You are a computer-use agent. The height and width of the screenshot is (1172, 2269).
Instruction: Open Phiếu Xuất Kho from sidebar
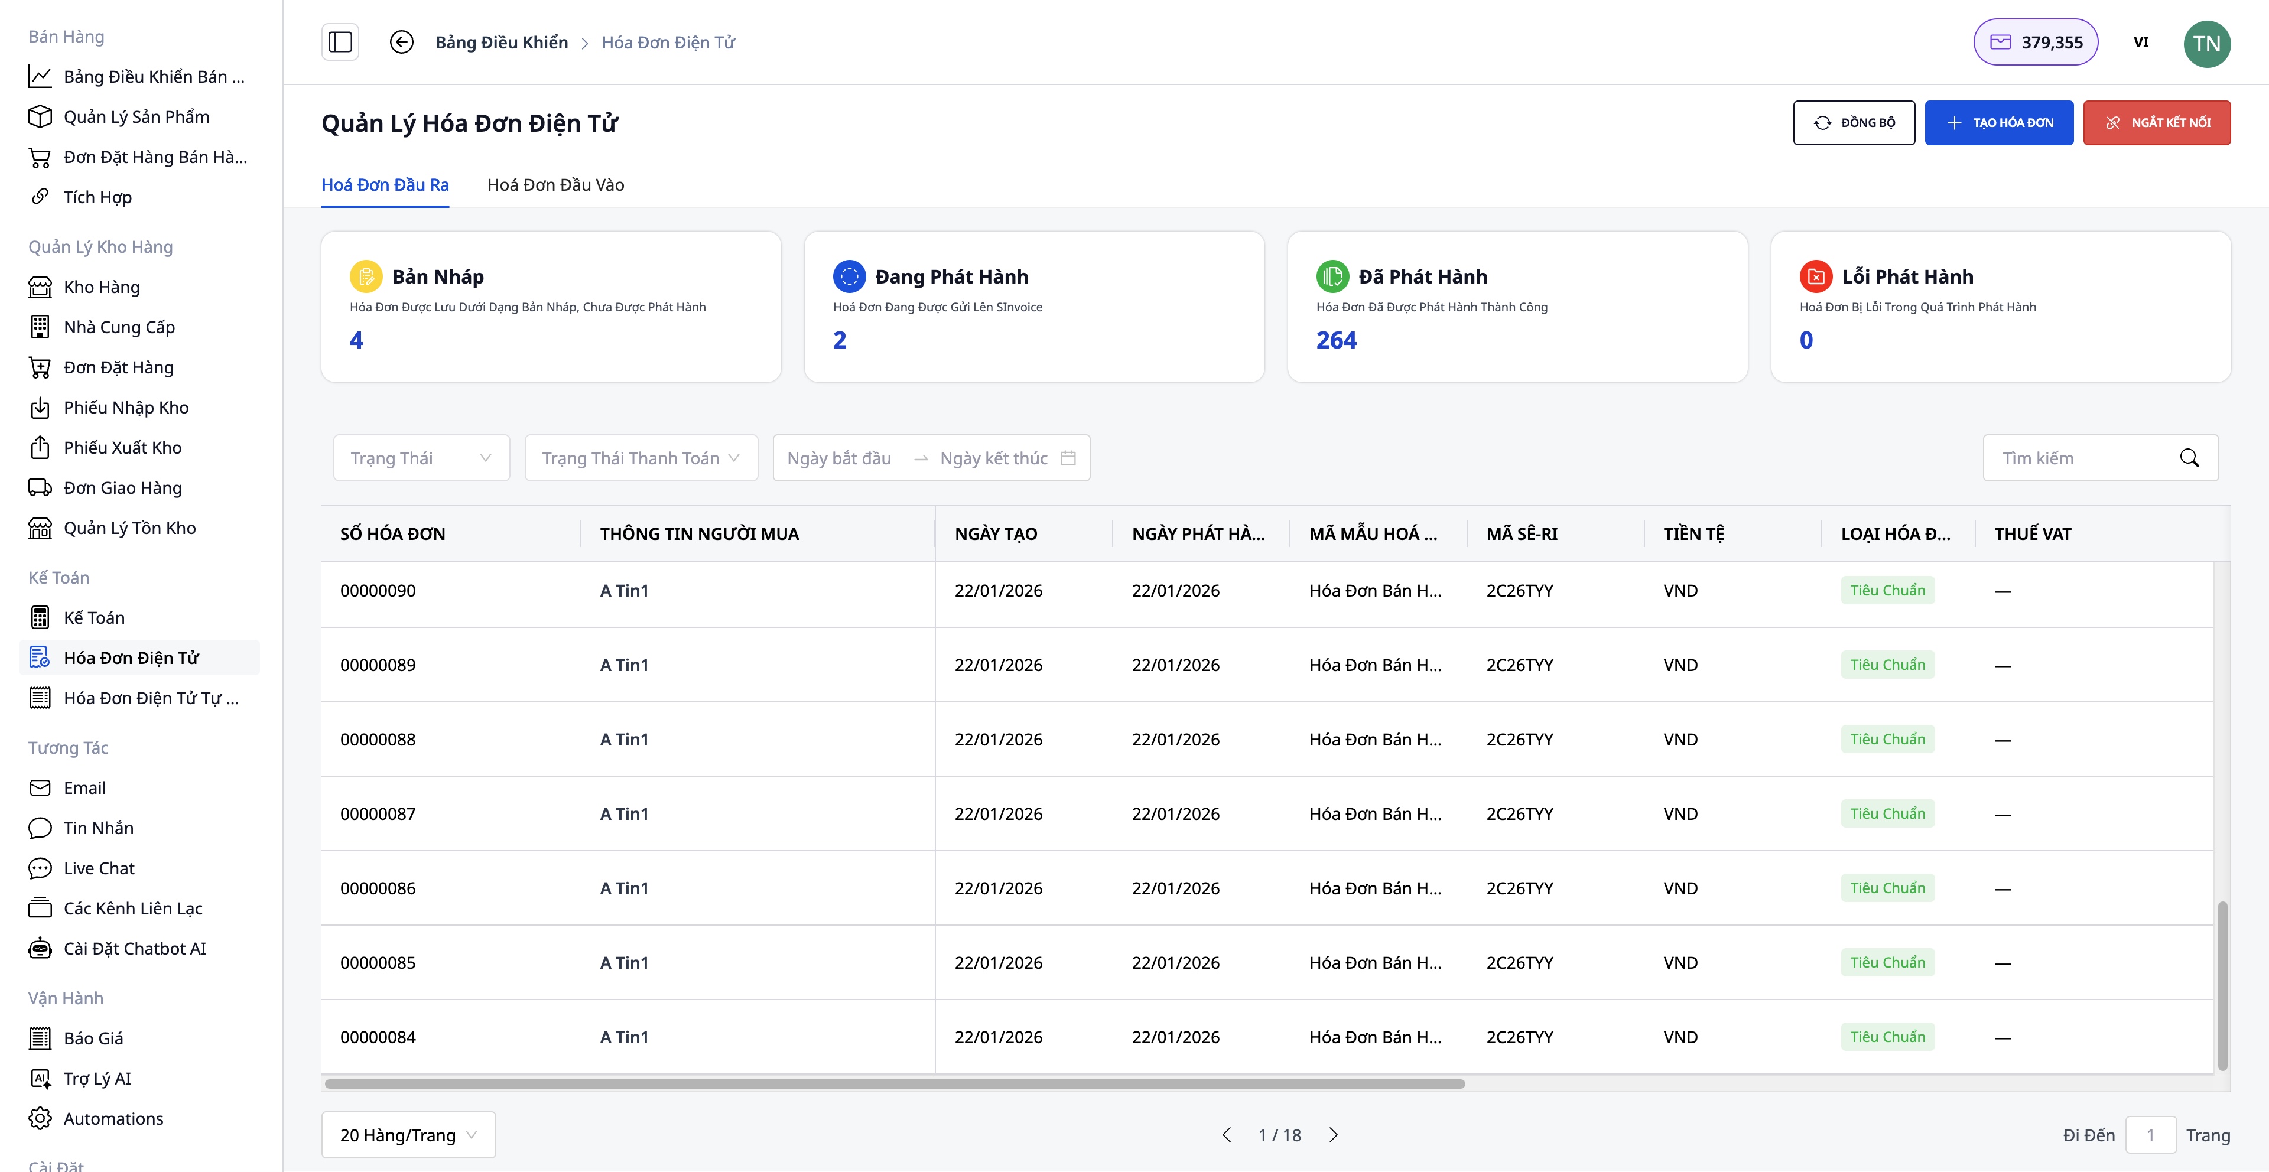[x=122, y=447]
